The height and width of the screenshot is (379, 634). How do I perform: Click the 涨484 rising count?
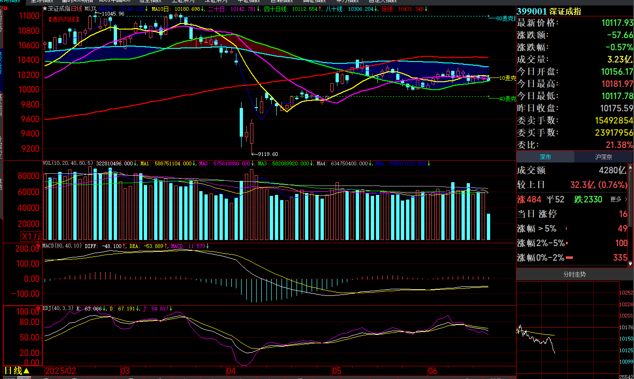[x=528, y=200]
